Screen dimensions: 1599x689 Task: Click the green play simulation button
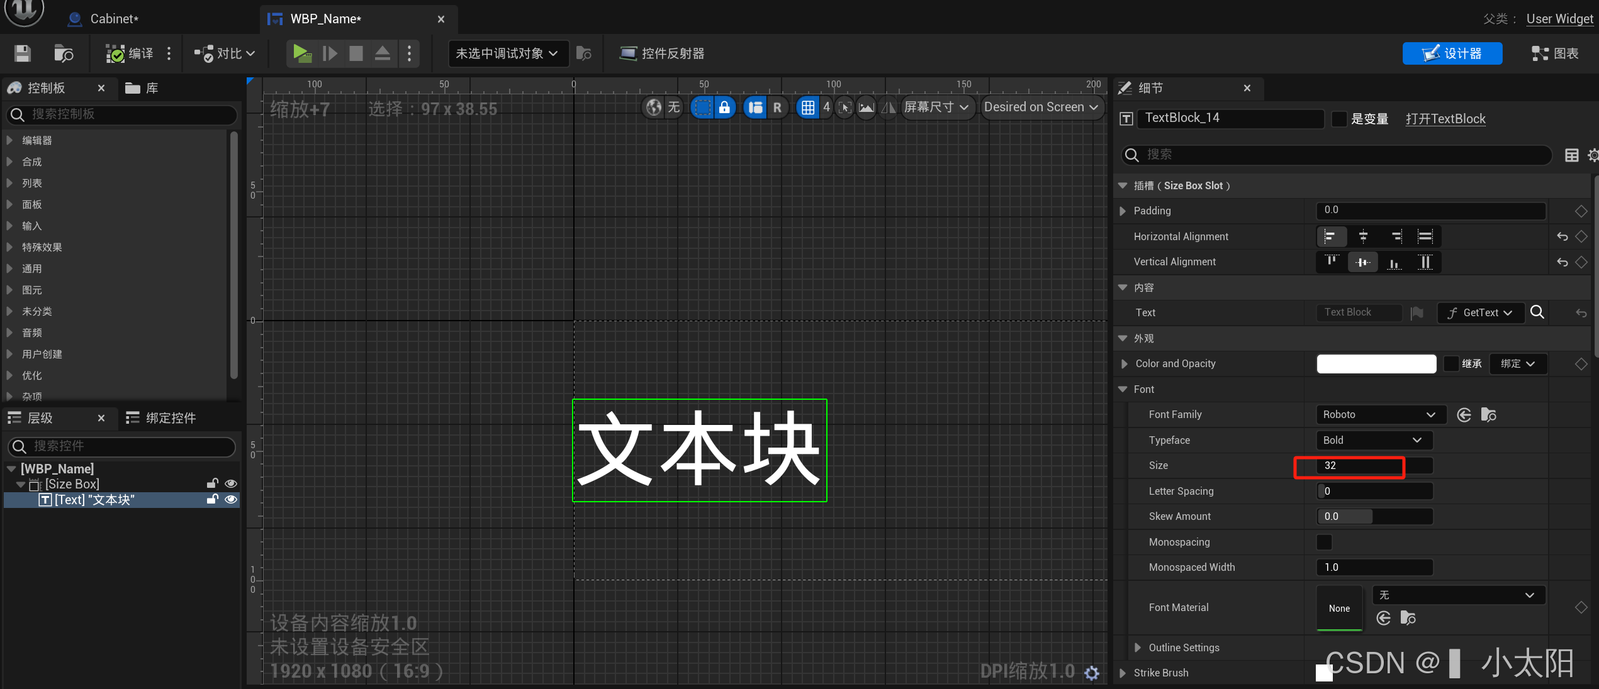tap(301, 53)
